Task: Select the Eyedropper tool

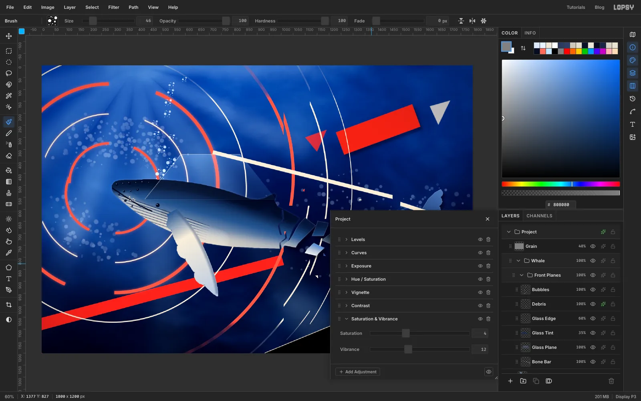Action: [x=9, y=253]
